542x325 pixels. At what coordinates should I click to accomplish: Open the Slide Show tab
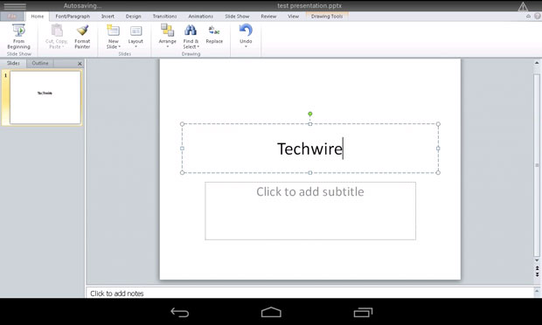[x=237, y=17]
